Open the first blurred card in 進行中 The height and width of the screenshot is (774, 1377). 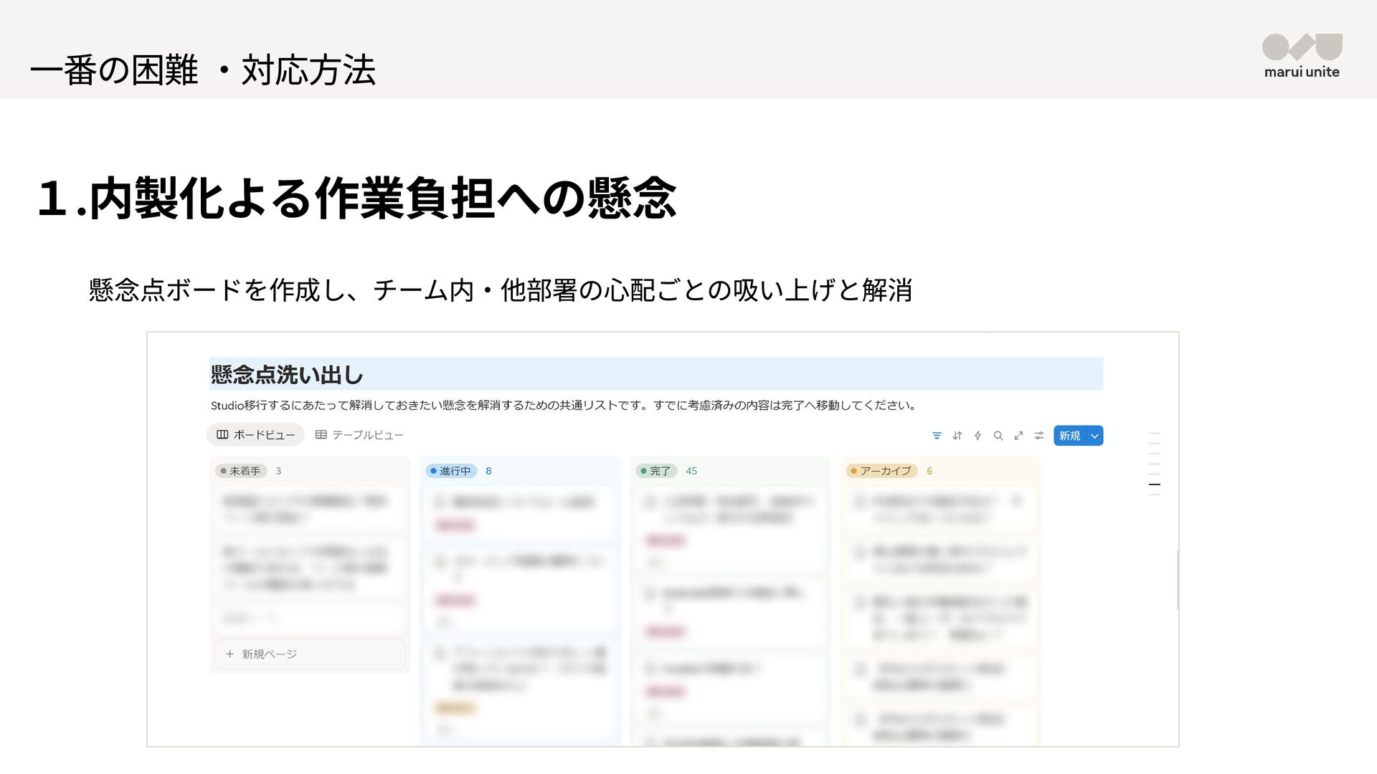521,512
